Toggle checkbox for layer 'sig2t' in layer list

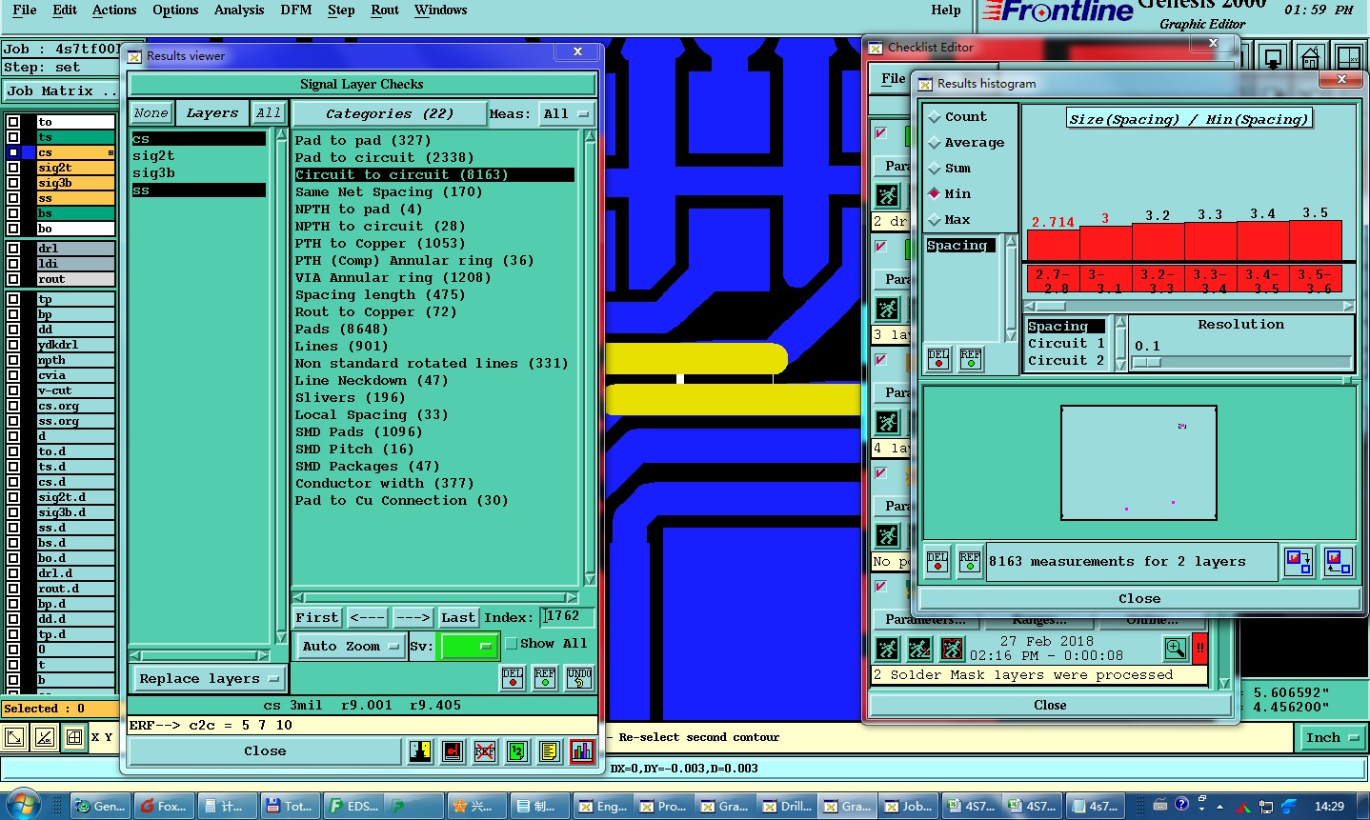[x=13, y=168]
